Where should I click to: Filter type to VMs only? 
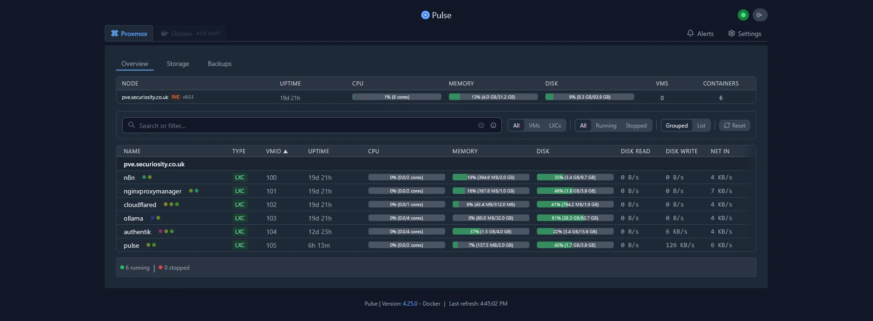(x=534, y=126)
